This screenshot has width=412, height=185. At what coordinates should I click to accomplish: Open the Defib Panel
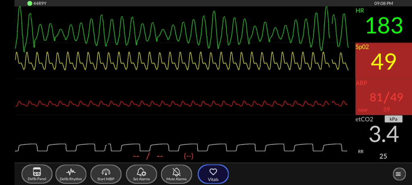pyautogui.click(x=37, y=174)
